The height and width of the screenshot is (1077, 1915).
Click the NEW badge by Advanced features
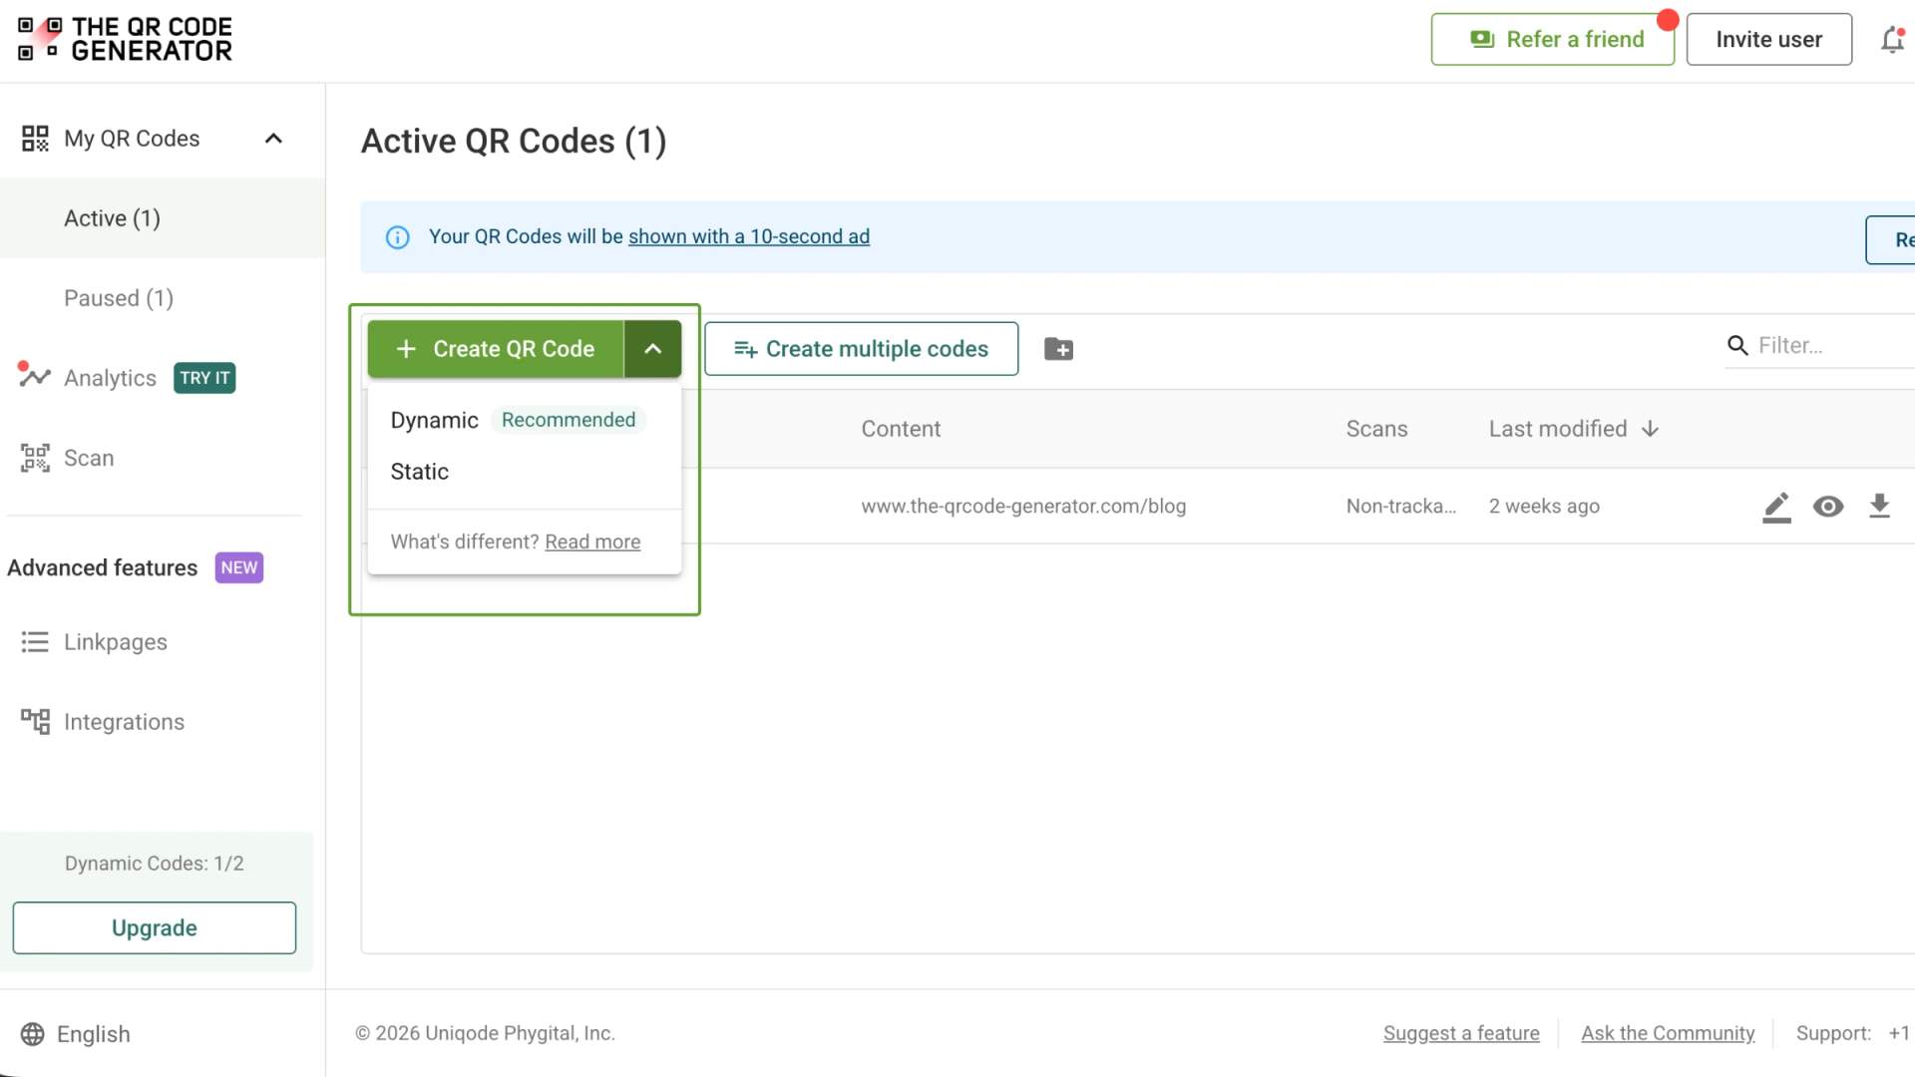coord(239,567)
